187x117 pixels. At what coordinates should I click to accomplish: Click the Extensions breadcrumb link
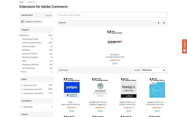tap(31, 2)
